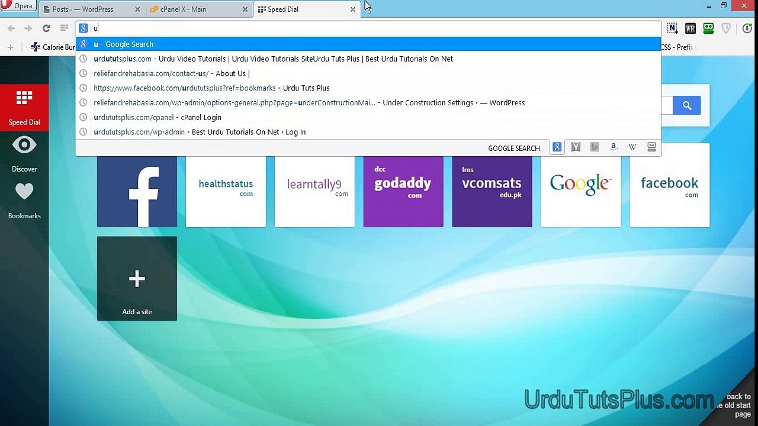
Task: Choose Amazon search engine icon
Action: pos(614,147)
